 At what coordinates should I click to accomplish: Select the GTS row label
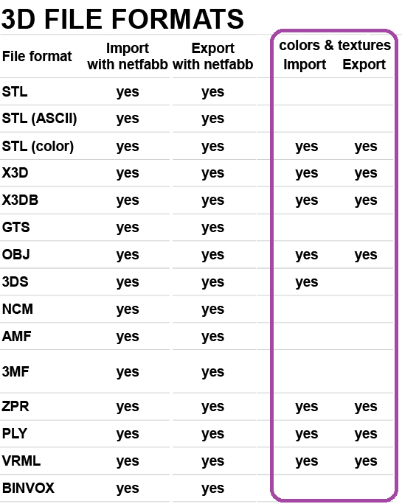pos(15,227)
